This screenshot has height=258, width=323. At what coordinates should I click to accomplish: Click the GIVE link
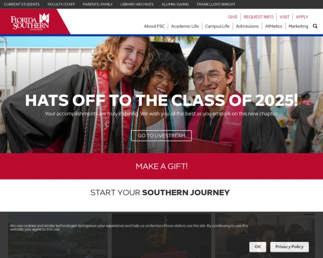pos(233,17)
